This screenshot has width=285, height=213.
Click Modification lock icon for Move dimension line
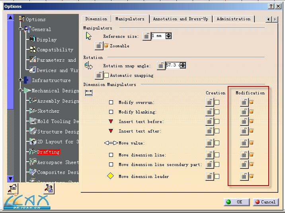pyautogui.click(x=244, y=155)
